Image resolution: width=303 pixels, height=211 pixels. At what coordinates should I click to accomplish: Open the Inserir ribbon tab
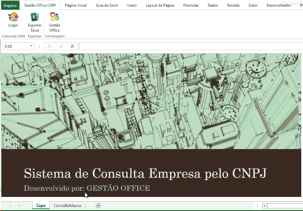[x=132, y=5]
